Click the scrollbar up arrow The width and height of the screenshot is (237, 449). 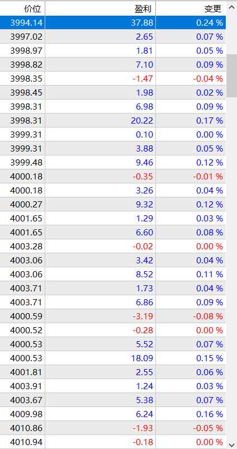(231, 6)
